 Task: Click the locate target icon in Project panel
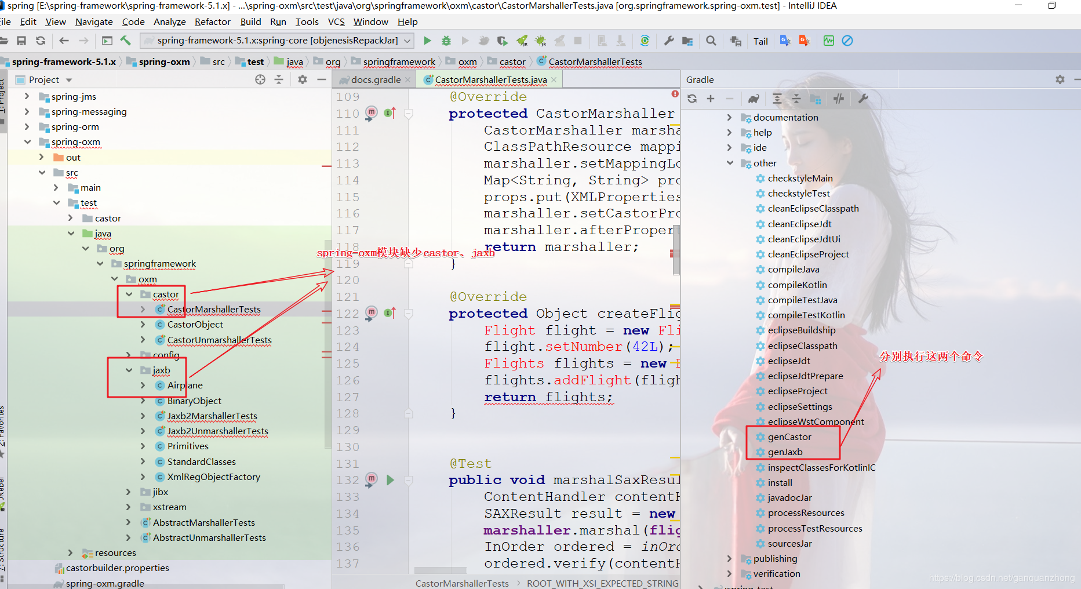point(260,79)
